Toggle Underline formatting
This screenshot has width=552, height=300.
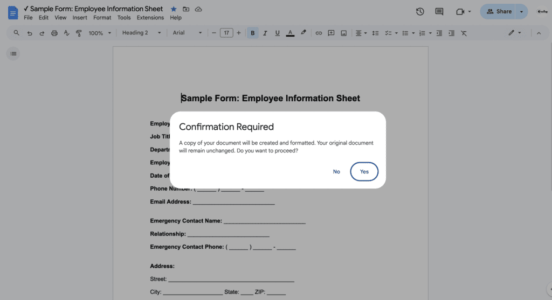coord(278,33)
